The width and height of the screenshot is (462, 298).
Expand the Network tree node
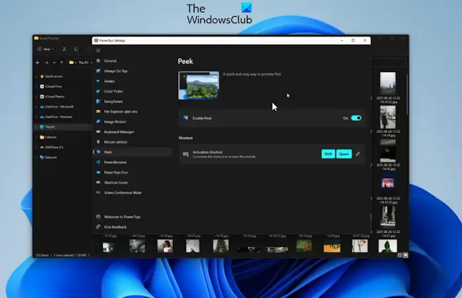[36, 157]
